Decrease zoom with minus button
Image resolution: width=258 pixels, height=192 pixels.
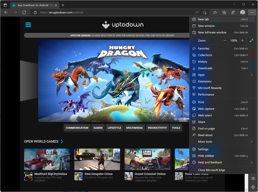[225, 40]
